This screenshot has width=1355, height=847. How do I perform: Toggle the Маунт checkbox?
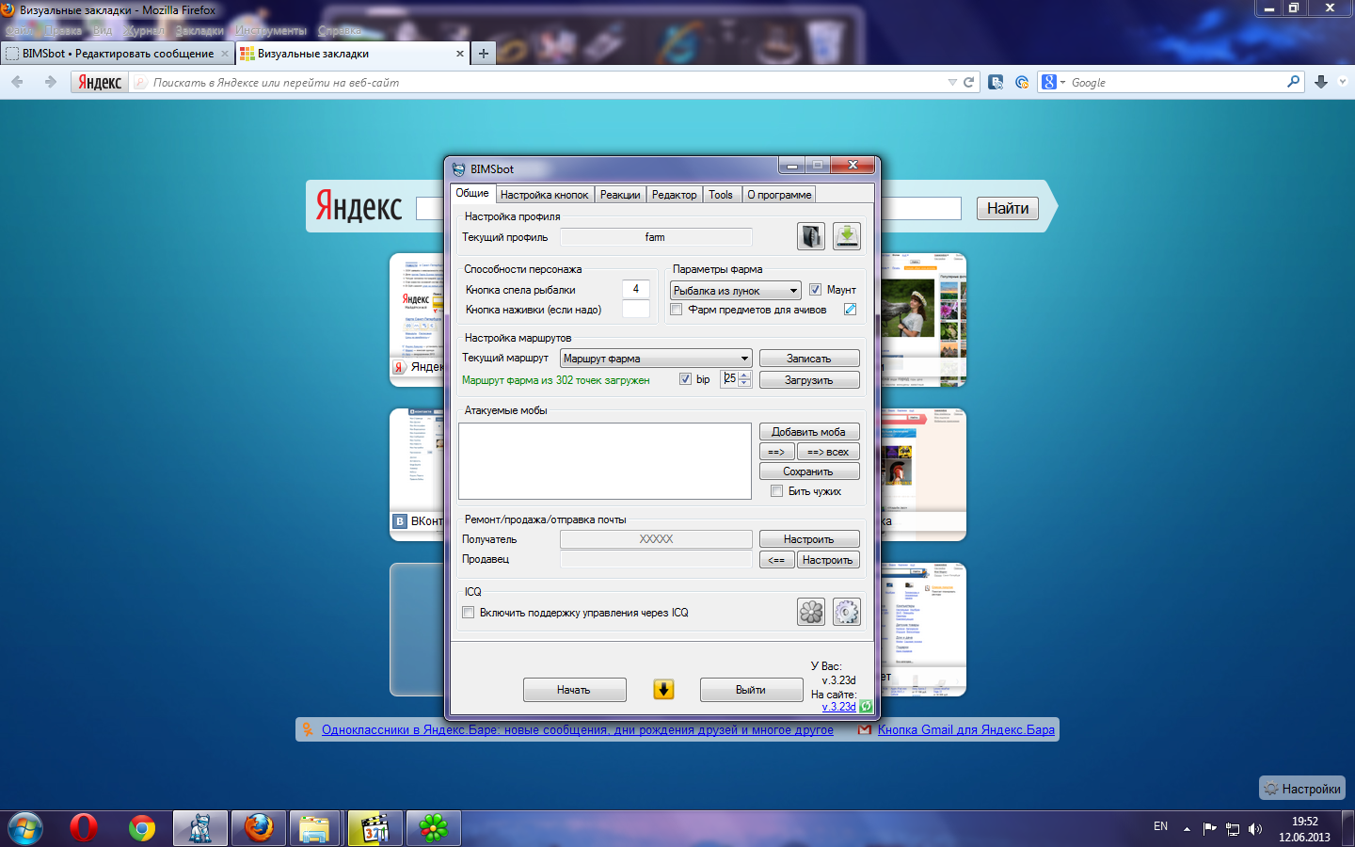[815, 290]
